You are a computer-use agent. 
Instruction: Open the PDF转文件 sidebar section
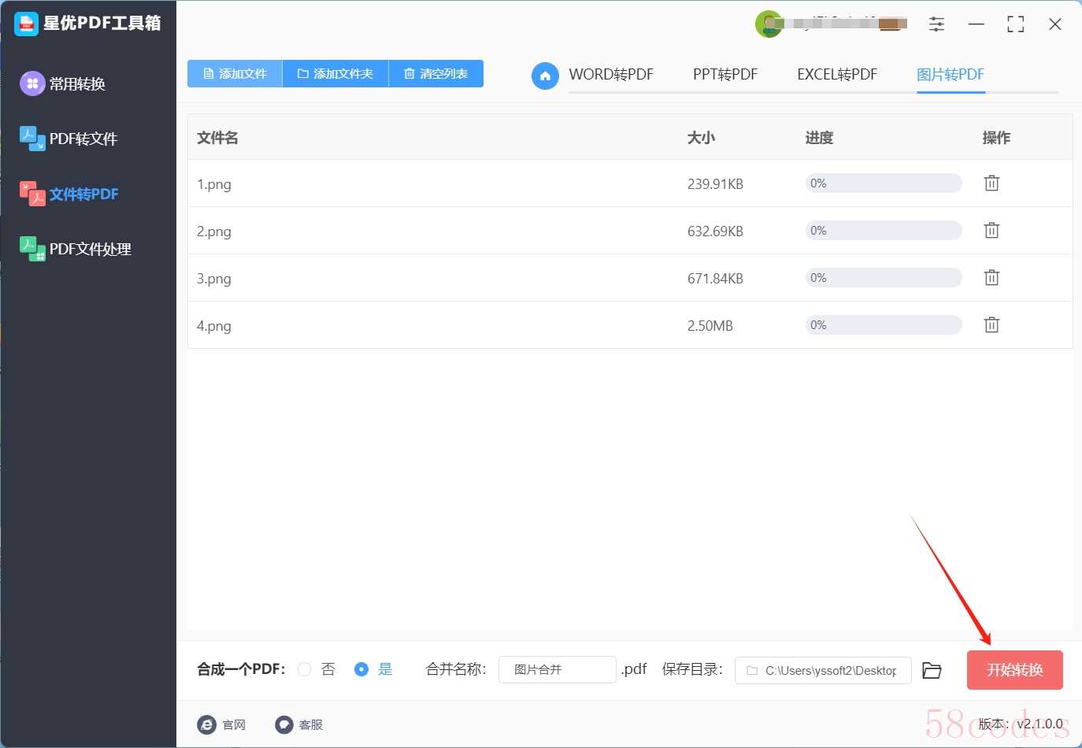[83, 139]
